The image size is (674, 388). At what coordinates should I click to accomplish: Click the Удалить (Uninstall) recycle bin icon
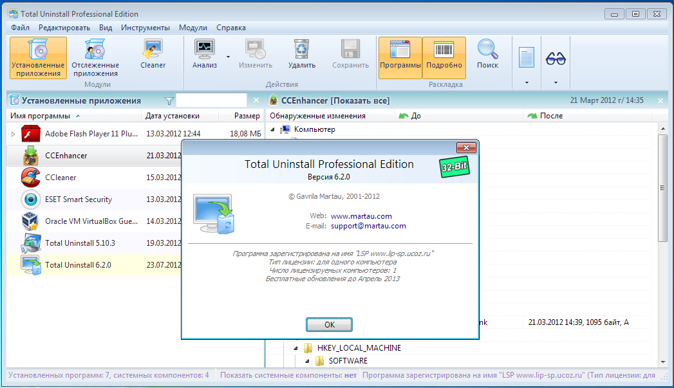tap(302, 50)
